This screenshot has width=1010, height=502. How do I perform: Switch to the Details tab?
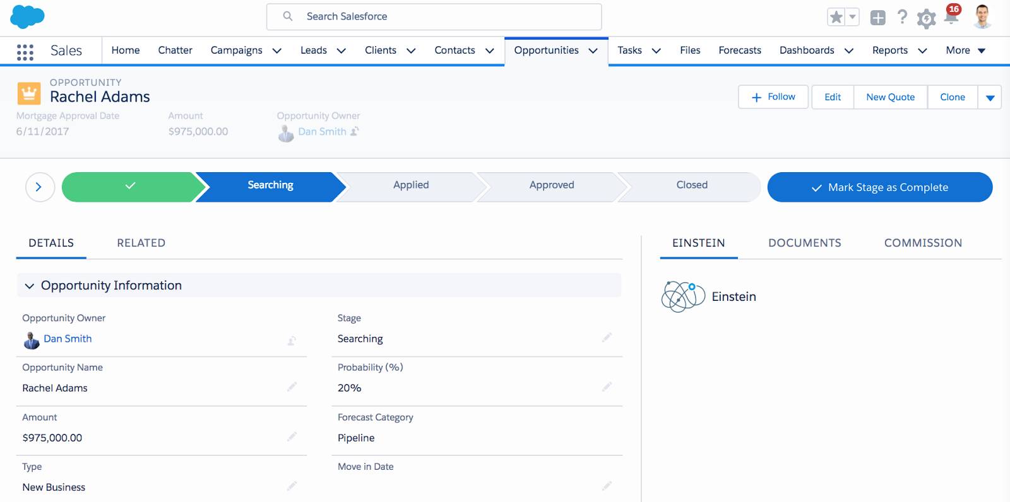pyautogui.click(x=51, y=243)
